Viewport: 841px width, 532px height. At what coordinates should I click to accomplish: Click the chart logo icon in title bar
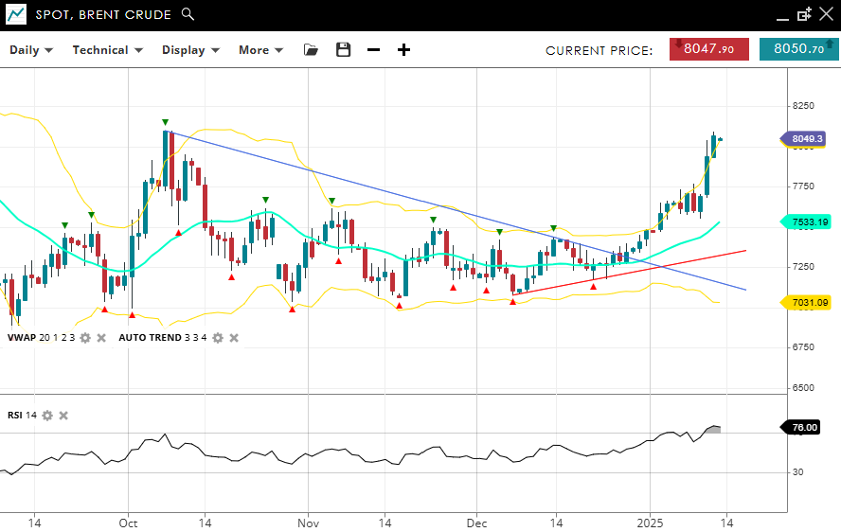[16, 14]
